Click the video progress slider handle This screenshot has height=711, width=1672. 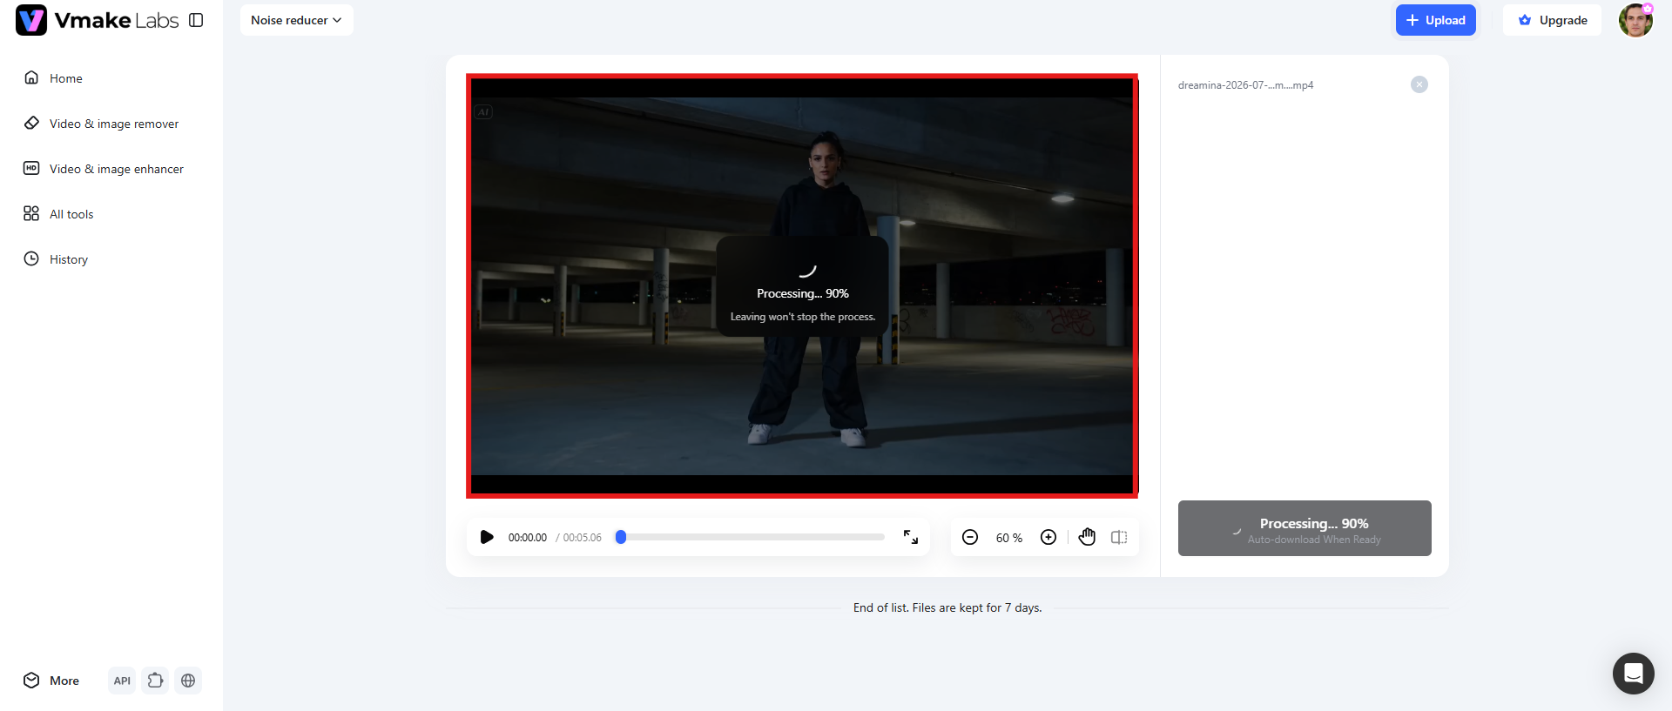(x=621, y=537)
